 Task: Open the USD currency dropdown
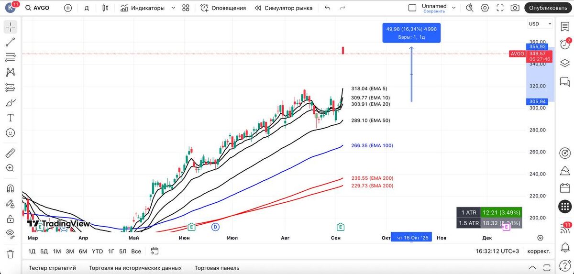[x=540, y=24]
